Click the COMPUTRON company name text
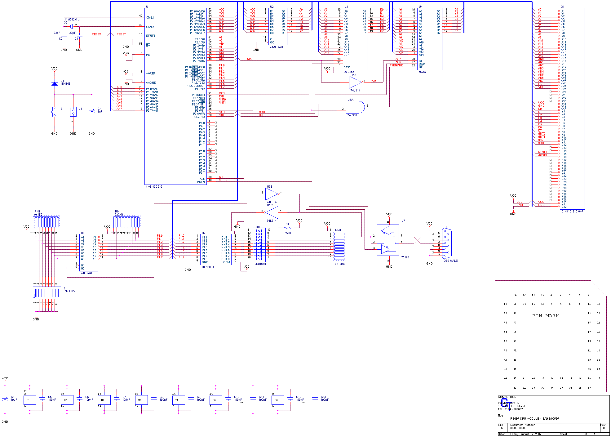Image resolution: width=611 pixels, height=437 pixels. [x=507, y=397]
